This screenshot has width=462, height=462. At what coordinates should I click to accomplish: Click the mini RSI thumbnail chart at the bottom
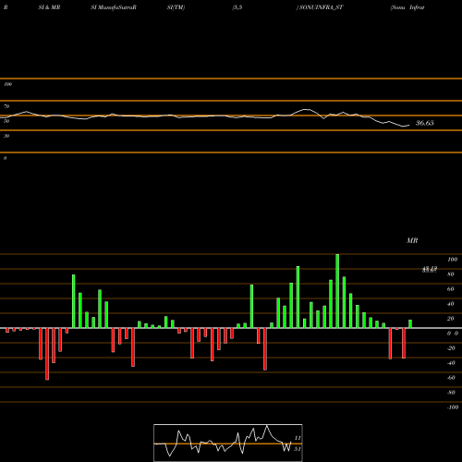click(x=228, y=443)
